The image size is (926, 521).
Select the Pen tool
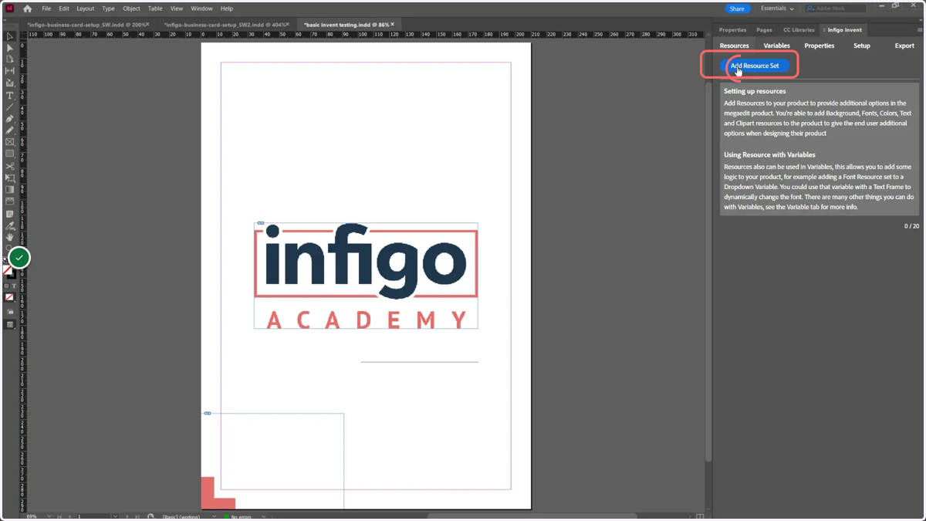pyautogui.click(x=10, y=119)
